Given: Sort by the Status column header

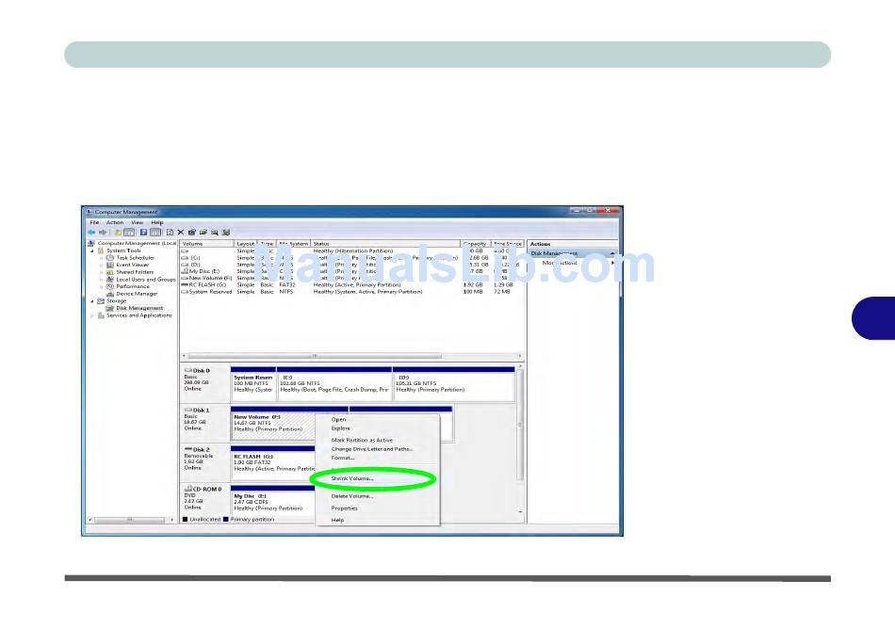Looking at the screenshot, I should pos(385,244).
